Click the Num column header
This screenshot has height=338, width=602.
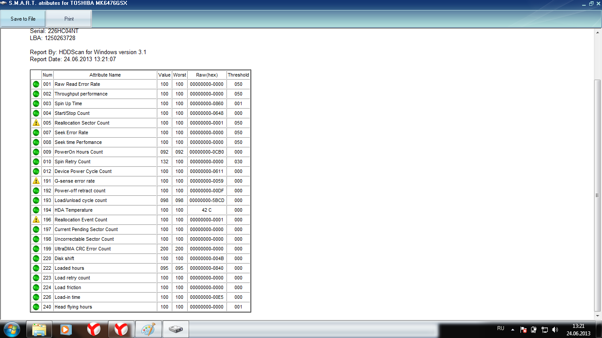(48, 75)
